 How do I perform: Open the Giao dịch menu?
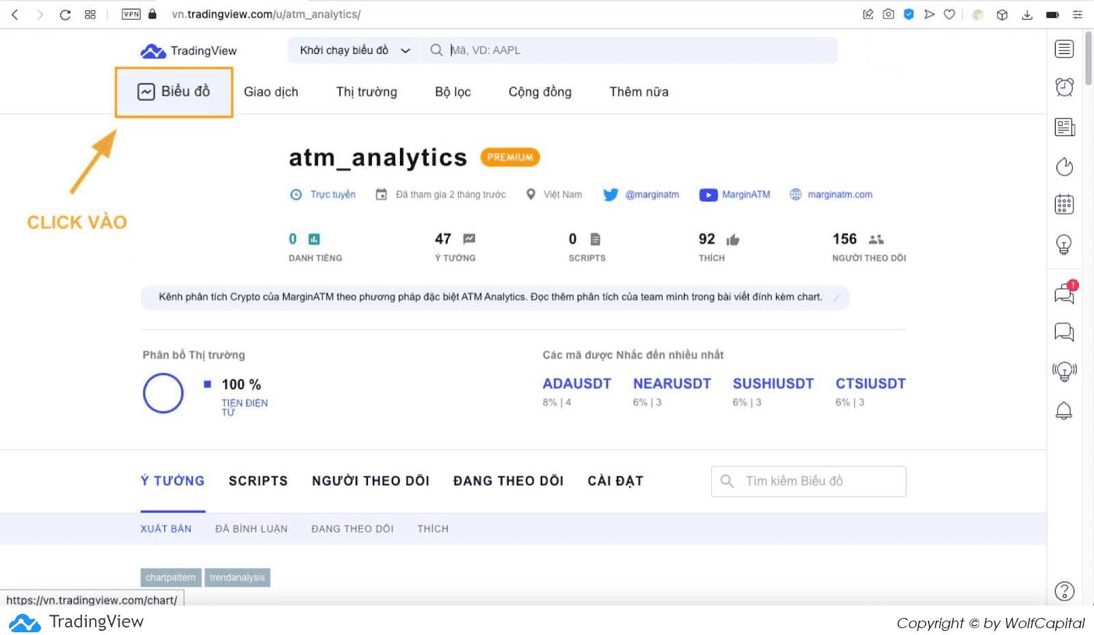(x=271, y=92)
